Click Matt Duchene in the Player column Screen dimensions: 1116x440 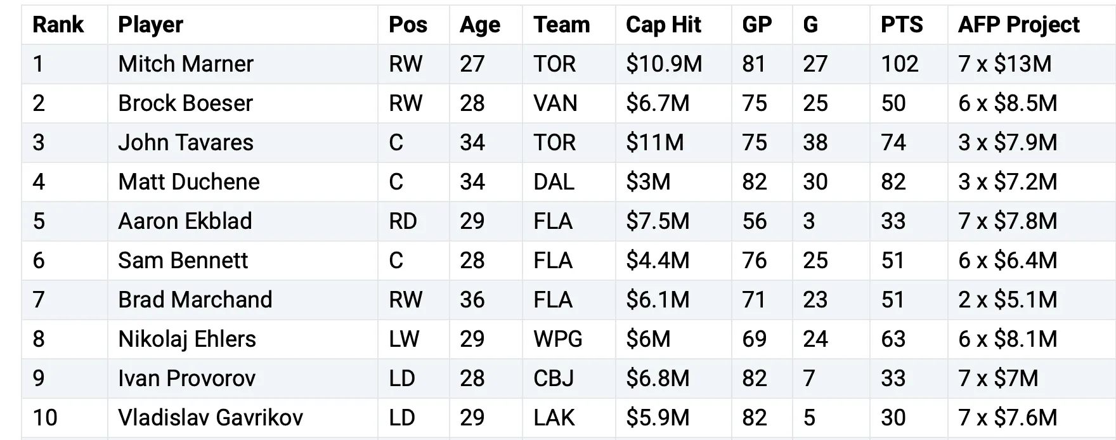188,182
